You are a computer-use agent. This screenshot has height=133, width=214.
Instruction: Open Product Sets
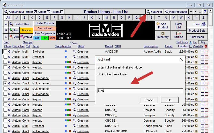pyautogui.click(x=197, y=31)
